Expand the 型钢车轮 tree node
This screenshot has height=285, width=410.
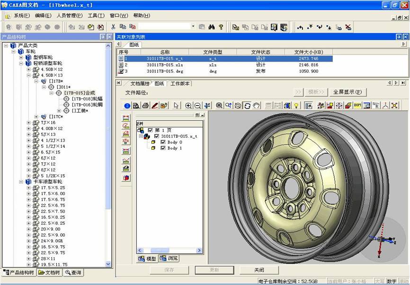click(x=21, y=57)
